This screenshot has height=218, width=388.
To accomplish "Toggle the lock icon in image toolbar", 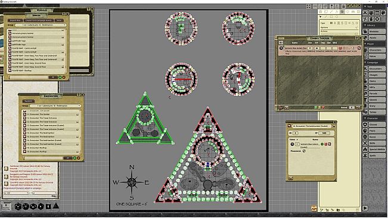I will click(x=343, y=6).
